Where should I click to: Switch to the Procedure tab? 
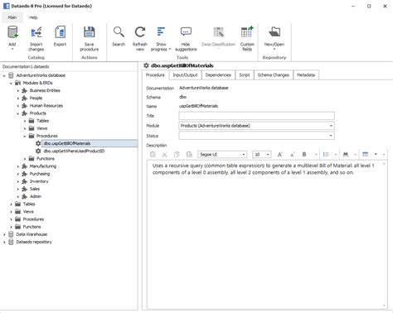point(155,75)
